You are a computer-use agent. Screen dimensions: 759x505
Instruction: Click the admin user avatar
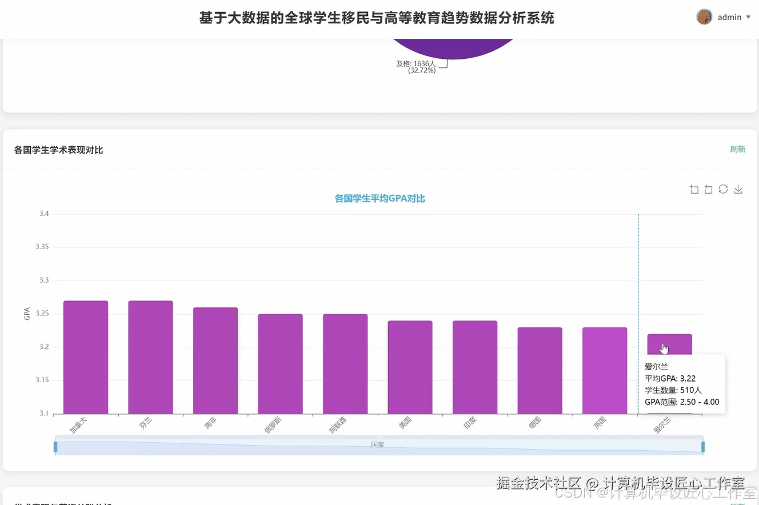pyautogui.click(x=704, y=17)
